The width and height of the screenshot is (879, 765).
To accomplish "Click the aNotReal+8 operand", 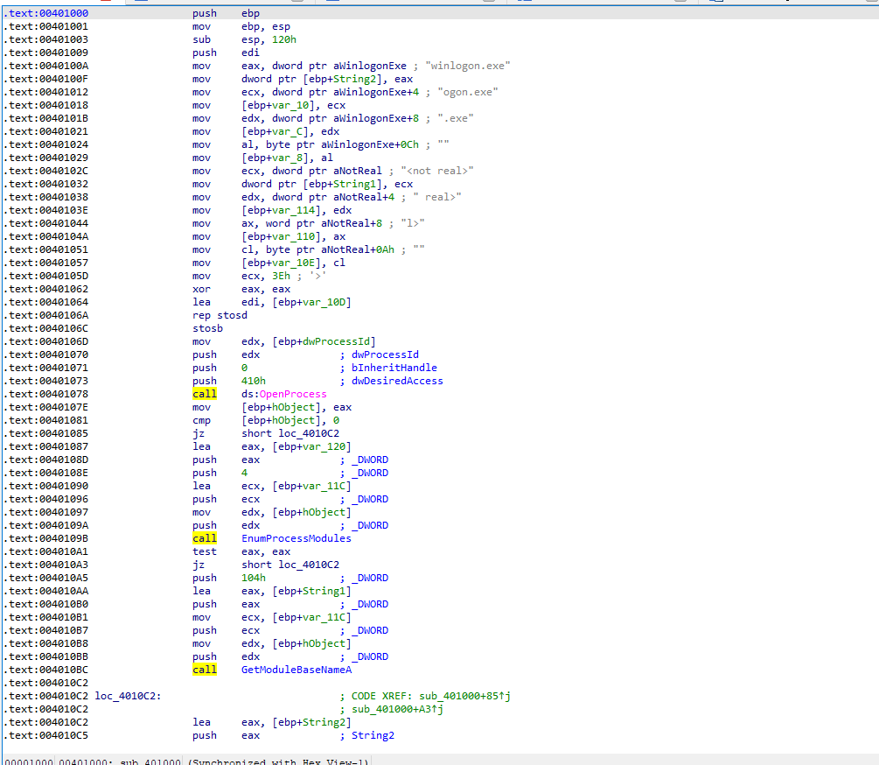I will pos(352,224).
